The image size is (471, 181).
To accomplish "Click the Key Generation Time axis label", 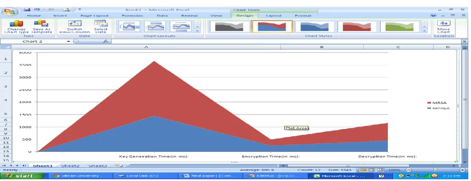I will click(154, 156).
